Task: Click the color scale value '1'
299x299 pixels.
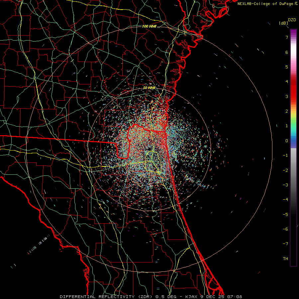Action: tap(287, 126)
